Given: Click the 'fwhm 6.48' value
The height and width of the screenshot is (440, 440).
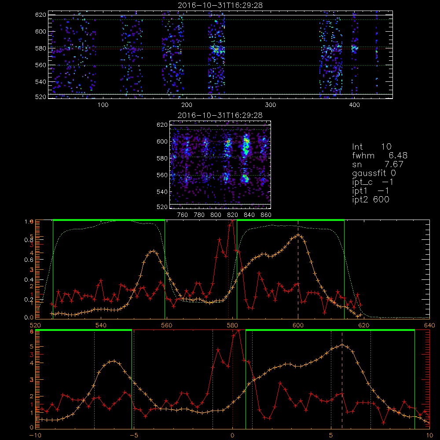Looking at the screenshot, I should tap(380, 155).
